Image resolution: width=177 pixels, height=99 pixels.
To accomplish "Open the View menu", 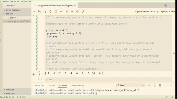I will tap(11, 1).
